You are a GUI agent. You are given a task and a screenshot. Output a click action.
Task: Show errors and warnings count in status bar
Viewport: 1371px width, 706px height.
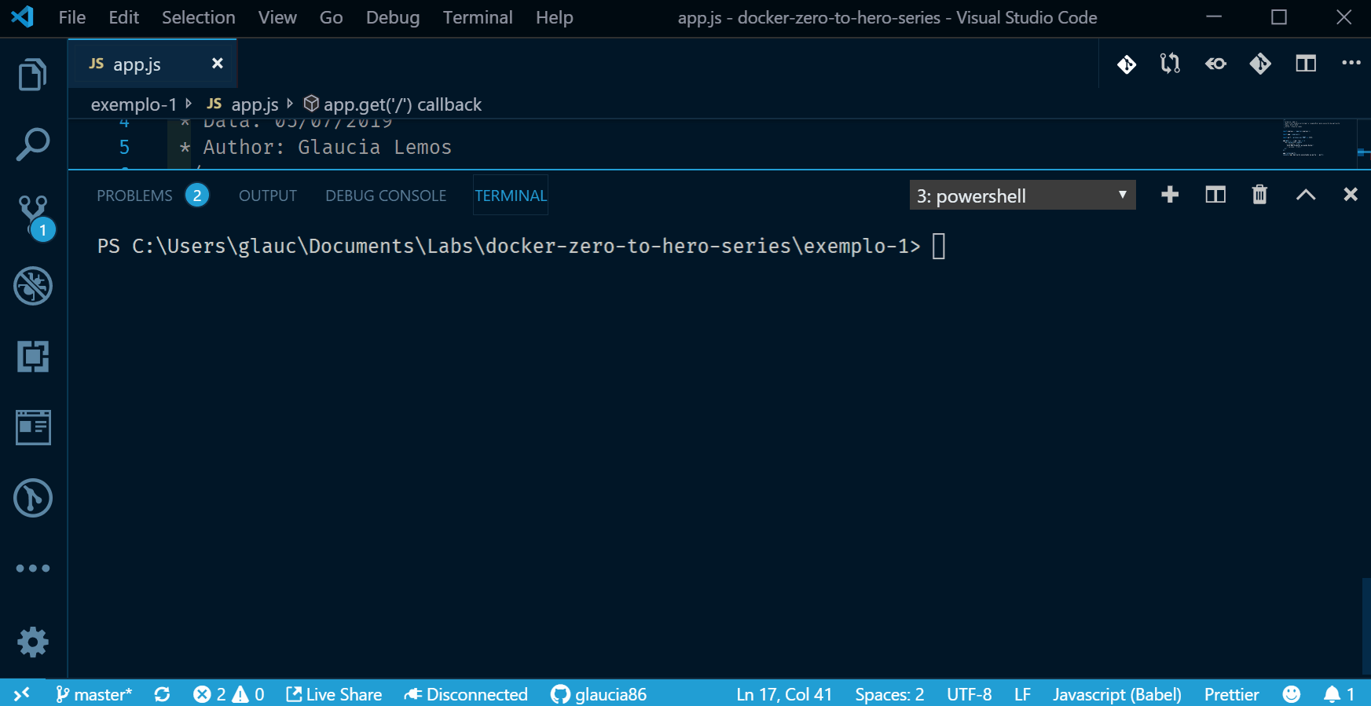[x=229, y=694]
